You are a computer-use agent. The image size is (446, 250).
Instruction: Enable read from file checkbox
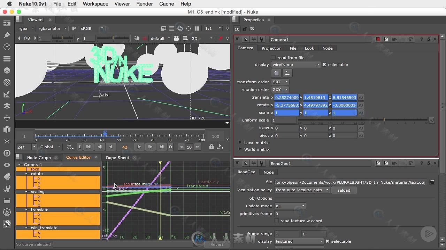[274, 58]
